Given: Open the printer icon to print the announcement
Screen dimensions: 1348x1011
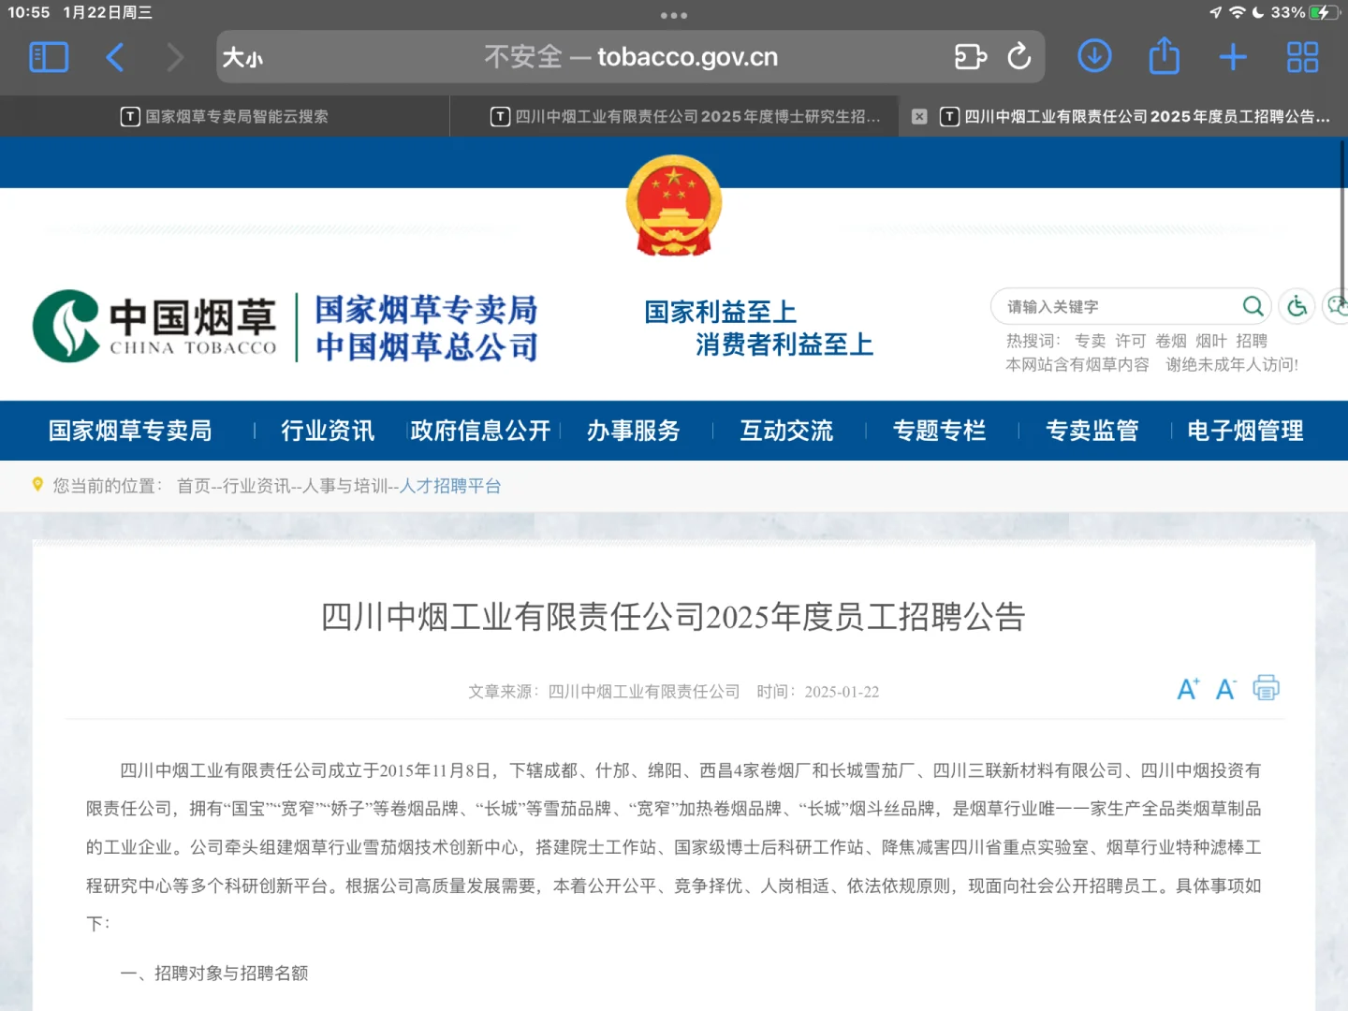Looking at the screenshot, I should pos(1266,689).
